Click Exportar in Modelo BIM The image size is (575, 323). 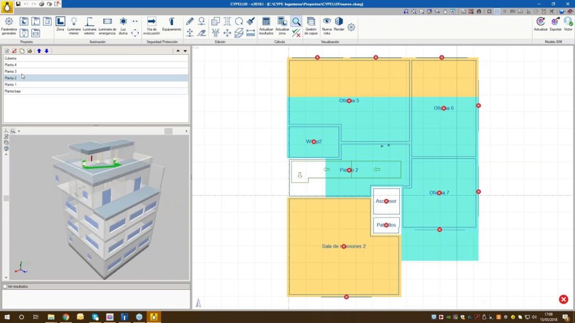coord(555,24)
